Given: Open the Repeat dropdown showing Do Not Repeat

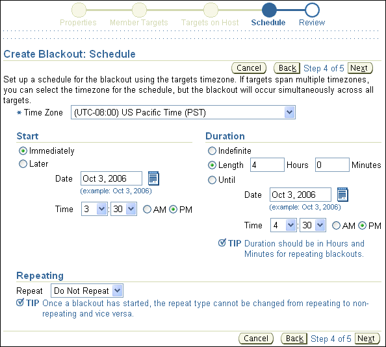Looking at the screenshot, I should (x=87, y=291).
